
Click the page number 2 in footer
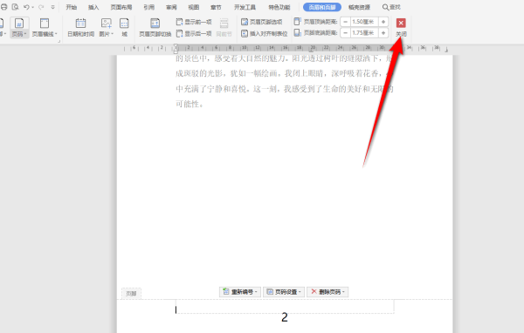click(x=285, y=317)
